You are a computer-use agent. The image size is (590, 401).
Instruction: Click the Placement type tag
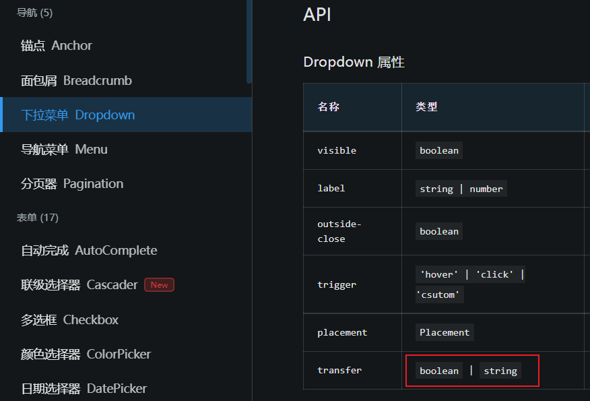(x=444, y=332)
